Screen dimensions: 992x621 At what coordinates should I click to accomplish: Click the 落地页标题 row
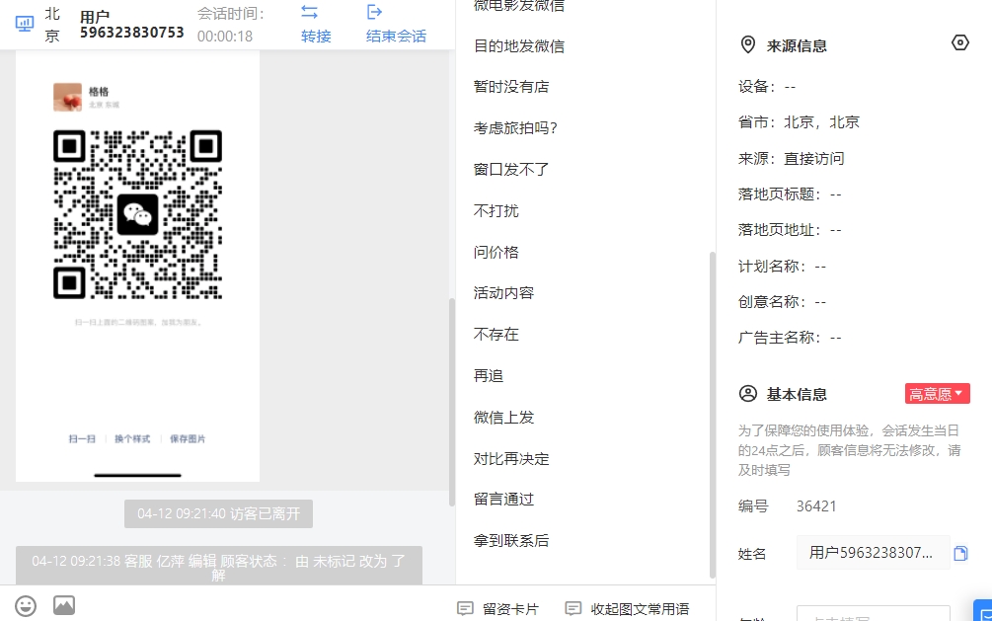790,194
